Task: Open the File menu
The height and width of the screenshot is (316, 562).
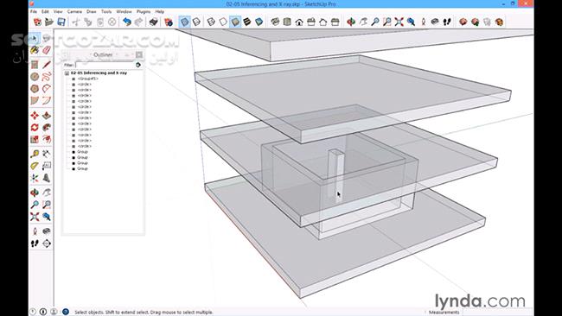Action: [x=34, y=11]
